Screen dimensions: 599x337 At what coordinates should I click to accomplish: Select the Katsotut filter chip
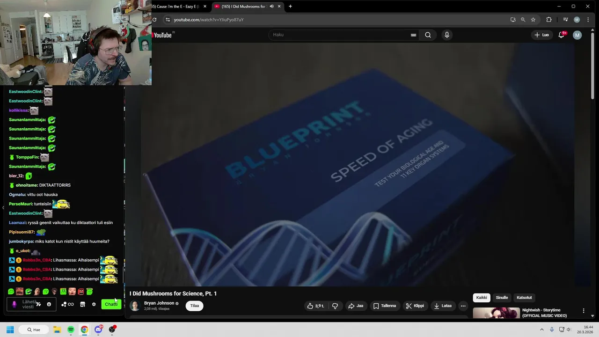[524, 298]
